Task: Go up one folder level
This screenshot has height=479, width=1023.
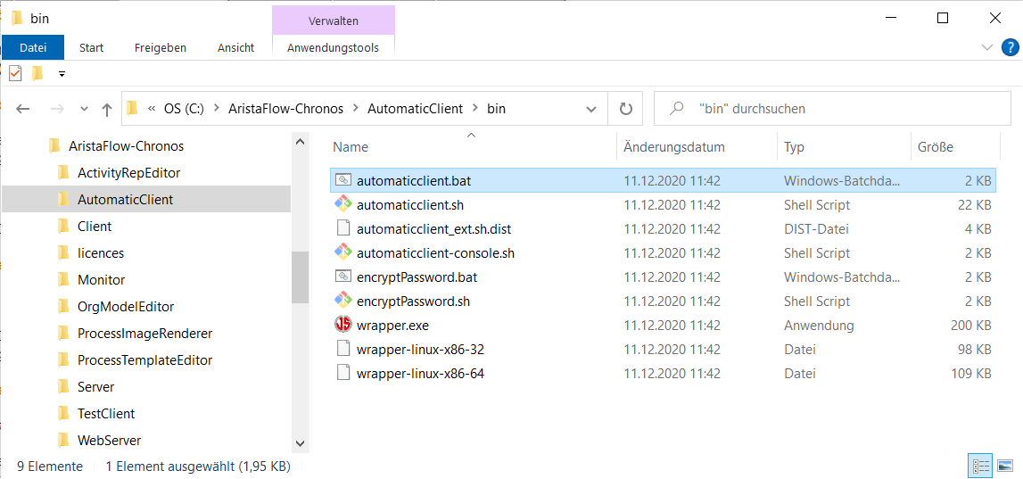Action: [x=107, y=110]
